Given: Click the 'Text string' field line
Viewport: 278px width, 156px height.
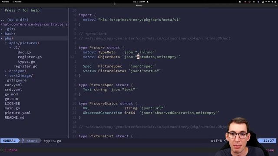Looking at the screenshot, I should (x=110, y=90).
